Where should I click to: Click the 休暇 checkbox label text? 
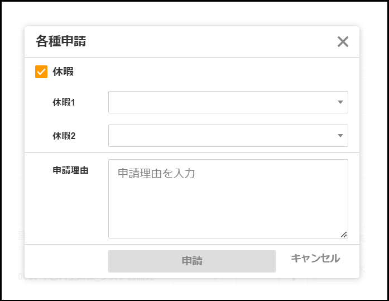(x=63, y=71)
